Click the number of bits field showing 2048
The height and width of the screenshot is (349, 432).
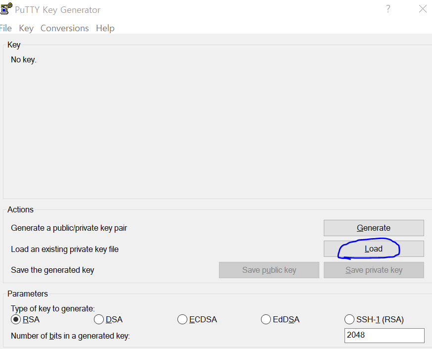point(385,336)
